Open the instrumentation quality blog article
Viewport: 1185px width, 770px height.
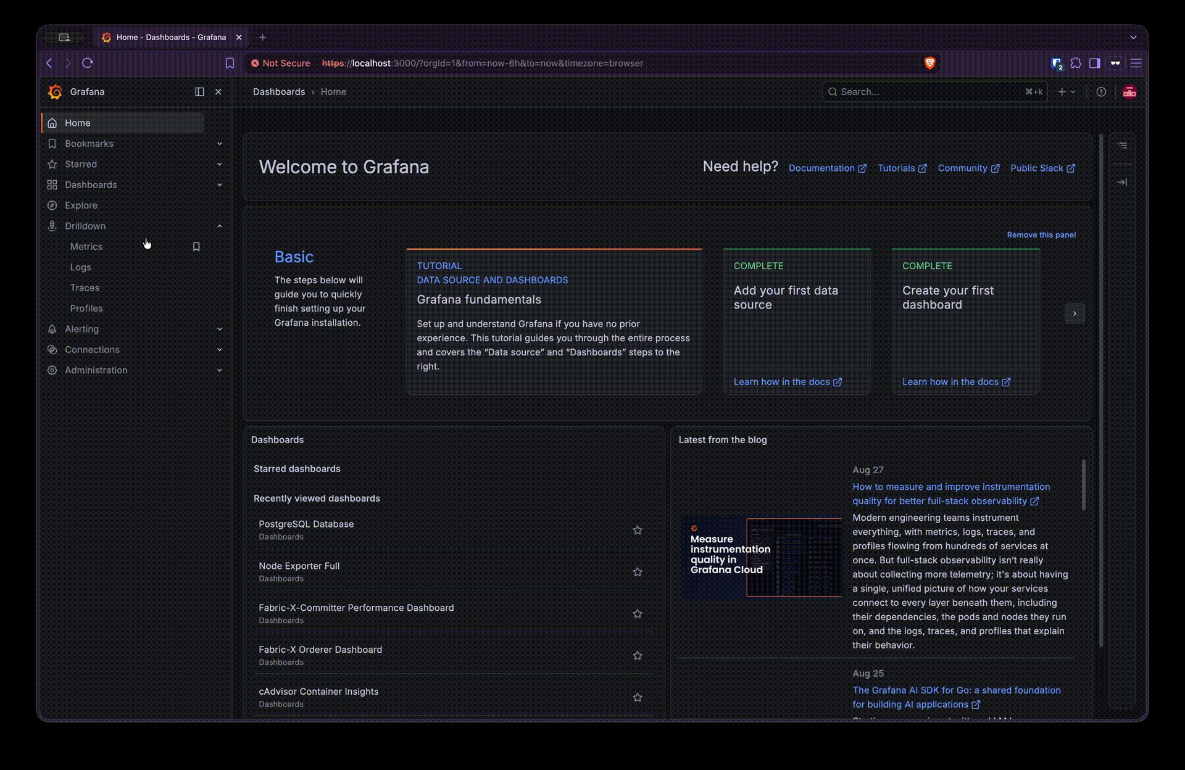(951, 494)
